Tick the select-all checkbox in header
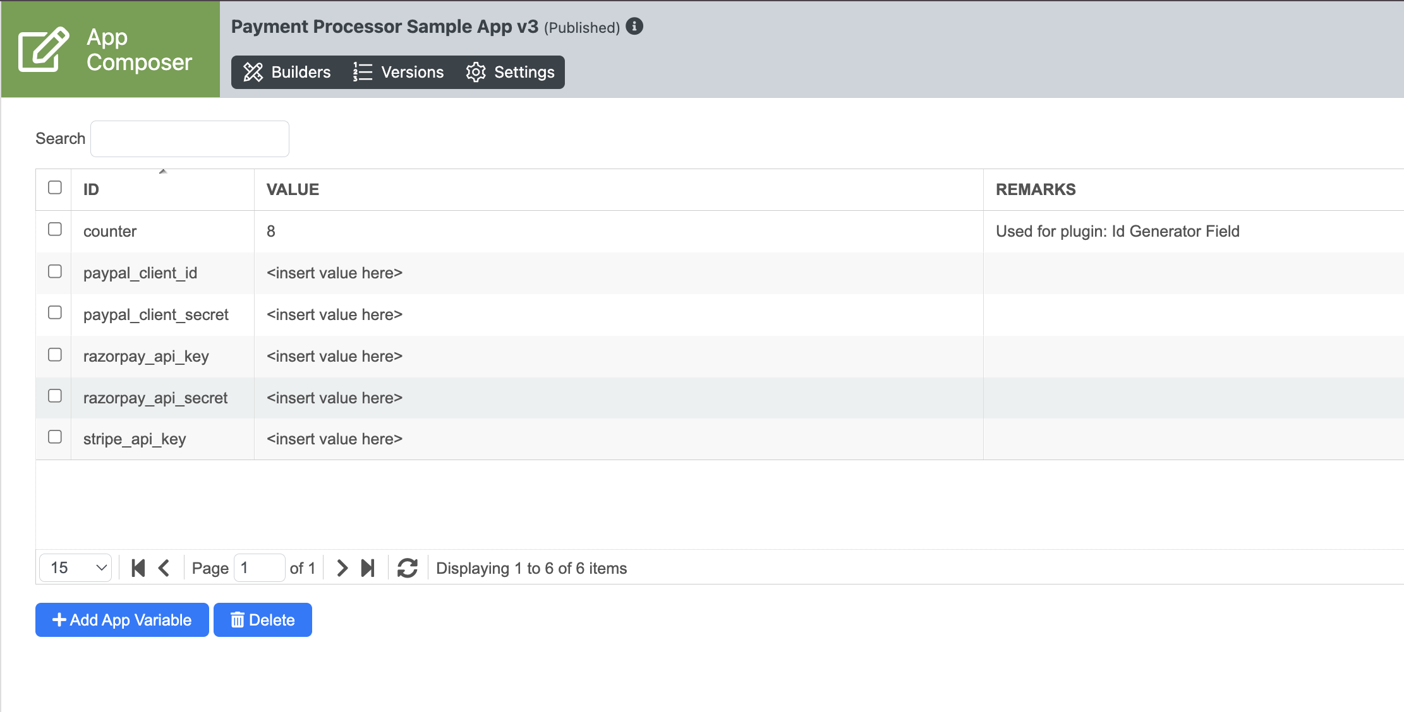This screenshot has width=1404, height=712. tap(55, 187)
